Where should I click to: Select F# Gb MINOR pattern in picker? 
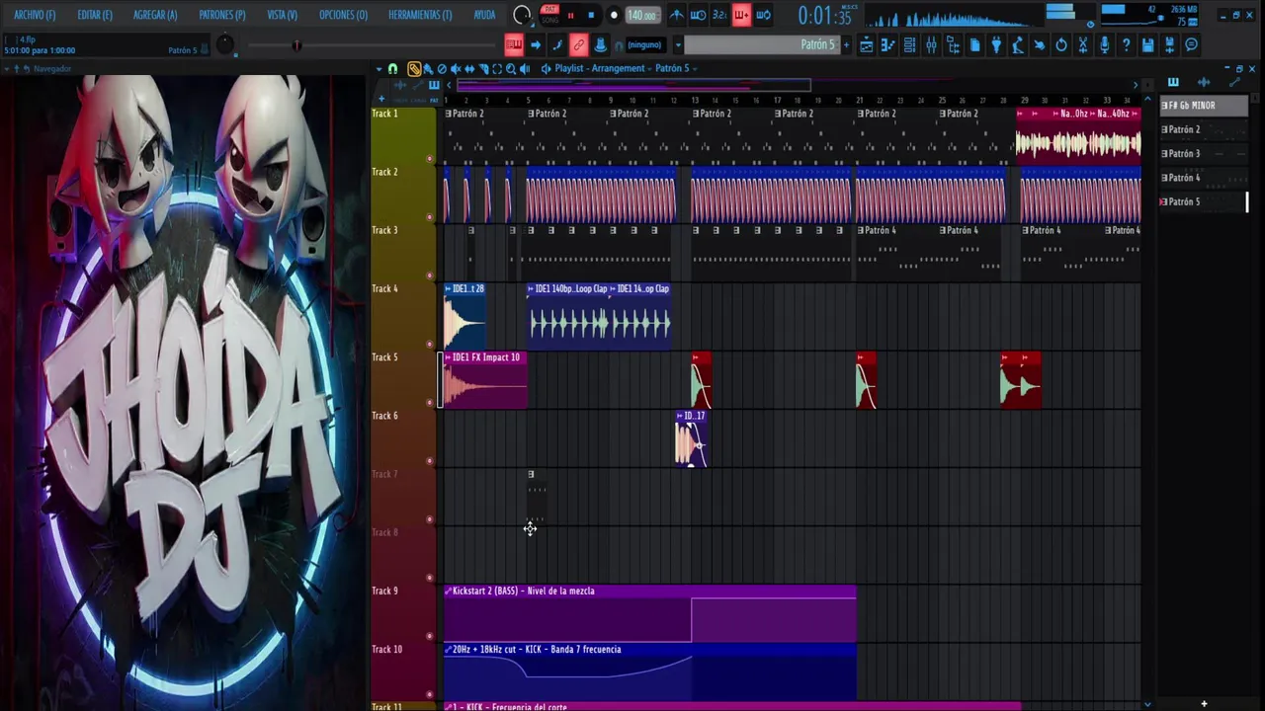click(x=1204, y=106)
